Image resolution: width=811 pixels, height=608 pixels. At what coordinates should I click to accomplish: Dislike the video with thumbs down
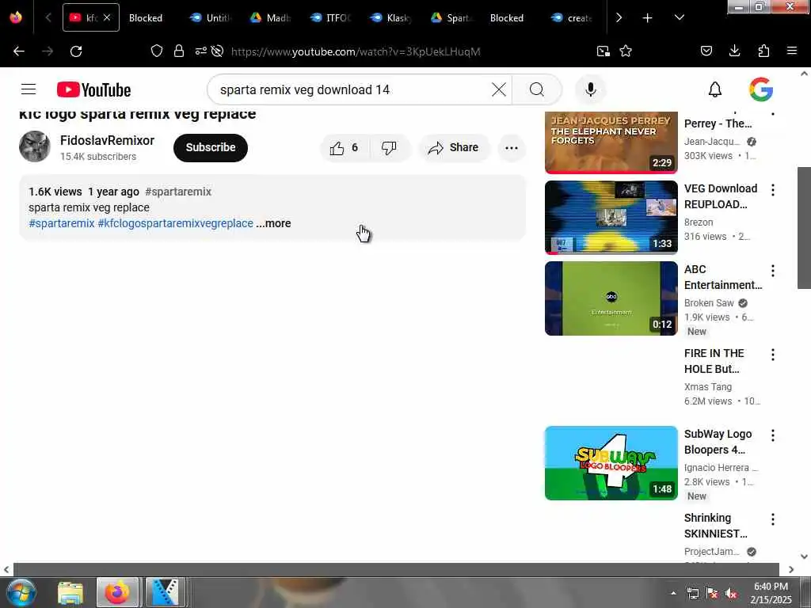click(389, 148)
